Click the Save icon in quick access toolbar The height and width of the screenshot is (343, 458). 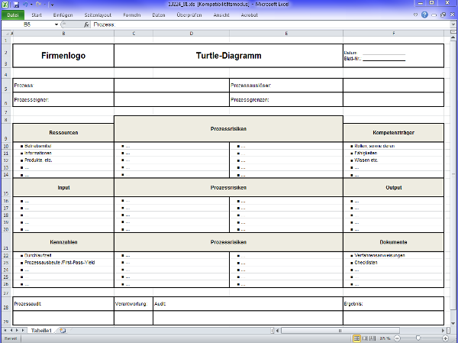tap(15, 5)
